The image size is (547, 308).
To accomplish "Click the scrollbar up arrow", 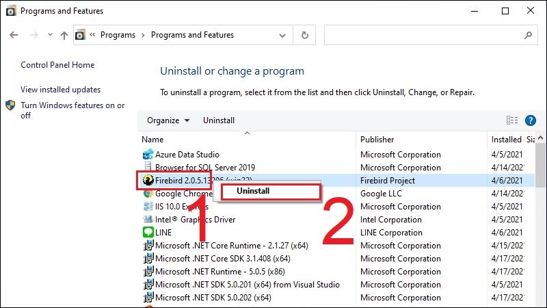I will tap(541, 138).
